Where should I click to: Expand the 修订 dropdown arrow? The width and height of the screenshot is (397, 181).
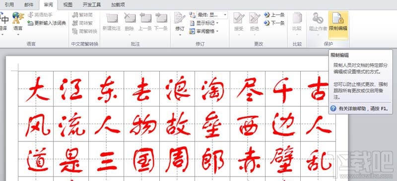click(180, 35)
